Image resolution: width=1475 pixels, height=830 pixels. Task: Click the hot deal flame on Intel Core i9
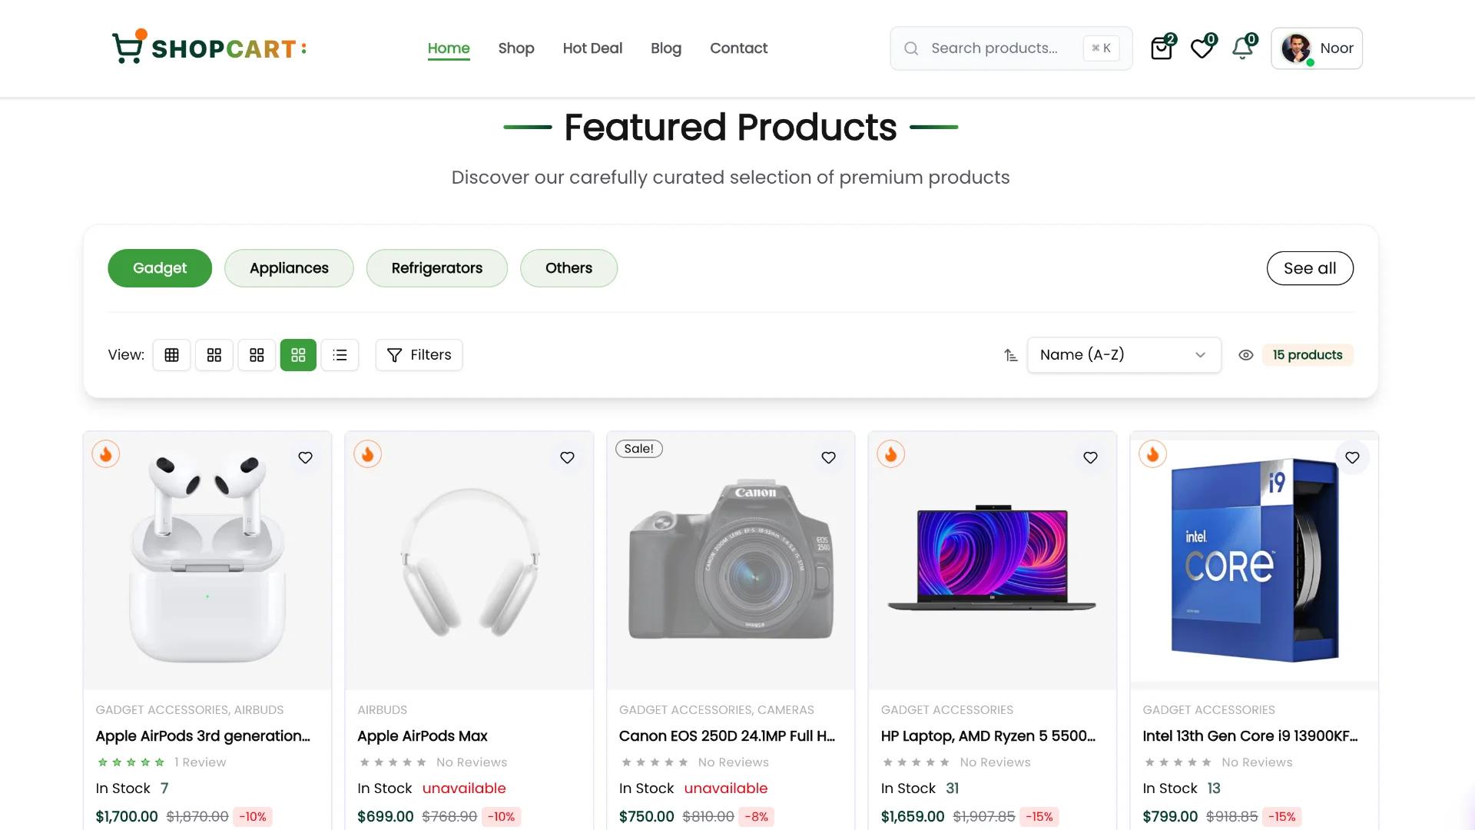1153,454
